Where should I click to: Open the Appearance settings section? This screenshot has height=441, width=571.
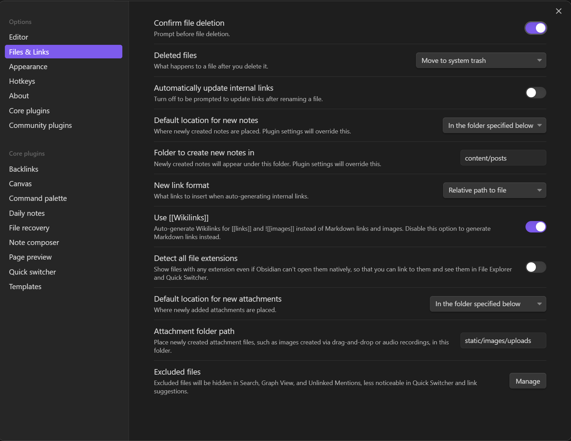[28, 66]
